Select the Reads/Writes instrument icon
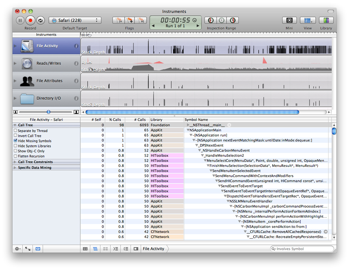 [27, 63]
